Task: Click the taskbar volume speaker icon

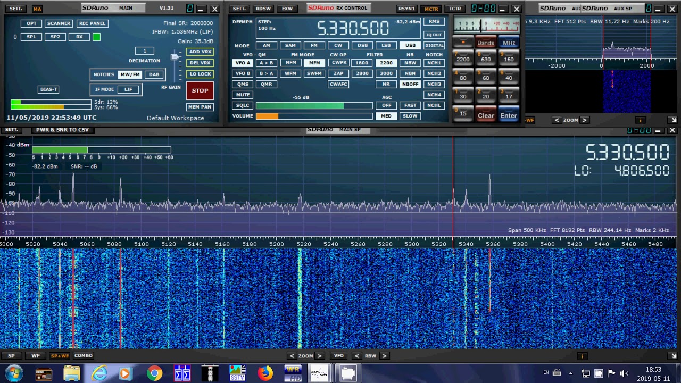Action: coord(624,373)
